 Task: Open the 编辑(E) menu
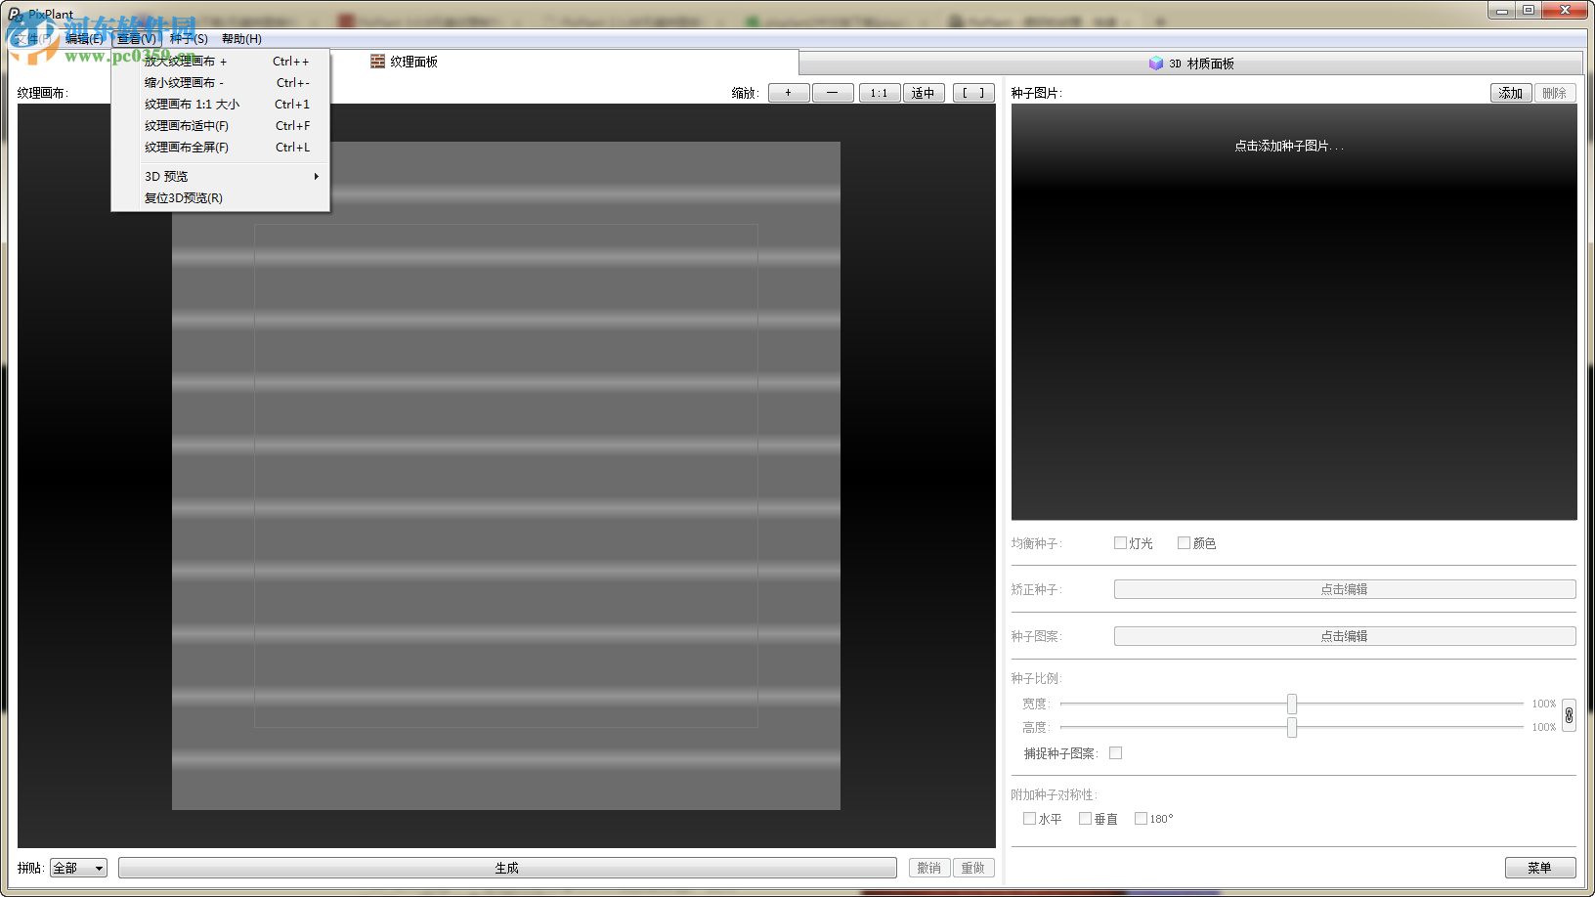click(x=84, y=39)
